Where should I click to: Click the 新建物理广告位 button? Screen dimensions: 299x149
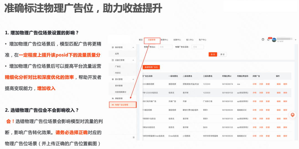tap(151, 67)
